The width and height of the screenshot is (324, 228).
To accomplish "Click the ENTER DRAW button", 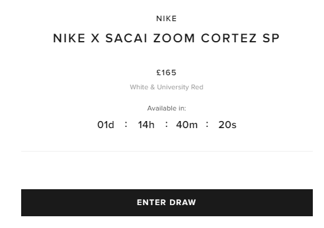I will (x=167, y=203).
